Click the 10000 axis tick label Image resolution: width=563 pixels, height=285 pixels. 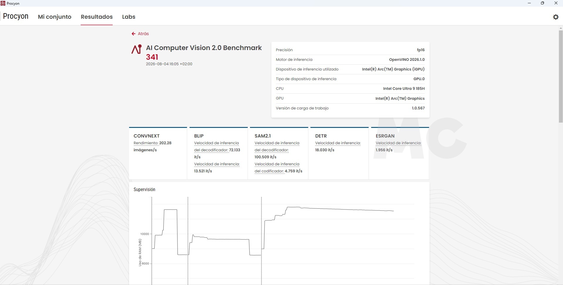point(145,234)
